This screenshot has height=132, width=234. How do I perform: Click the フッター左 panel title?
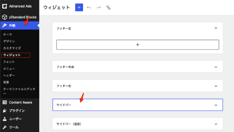[x=64, y=28]
